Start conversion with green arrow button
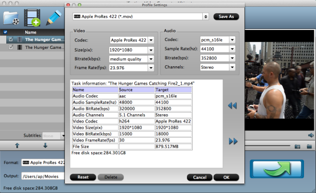Image resolution: width=316 pixels, height=193 pixels. coord(277,169)
